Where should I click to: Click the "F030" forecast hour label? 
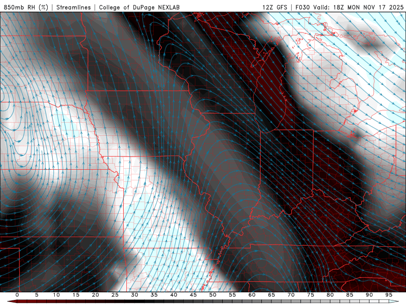pyautogui.click(x=302, y=7)
